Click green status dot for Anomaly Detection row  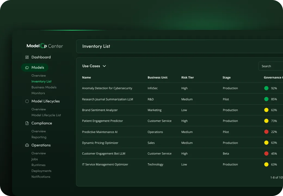266,88
